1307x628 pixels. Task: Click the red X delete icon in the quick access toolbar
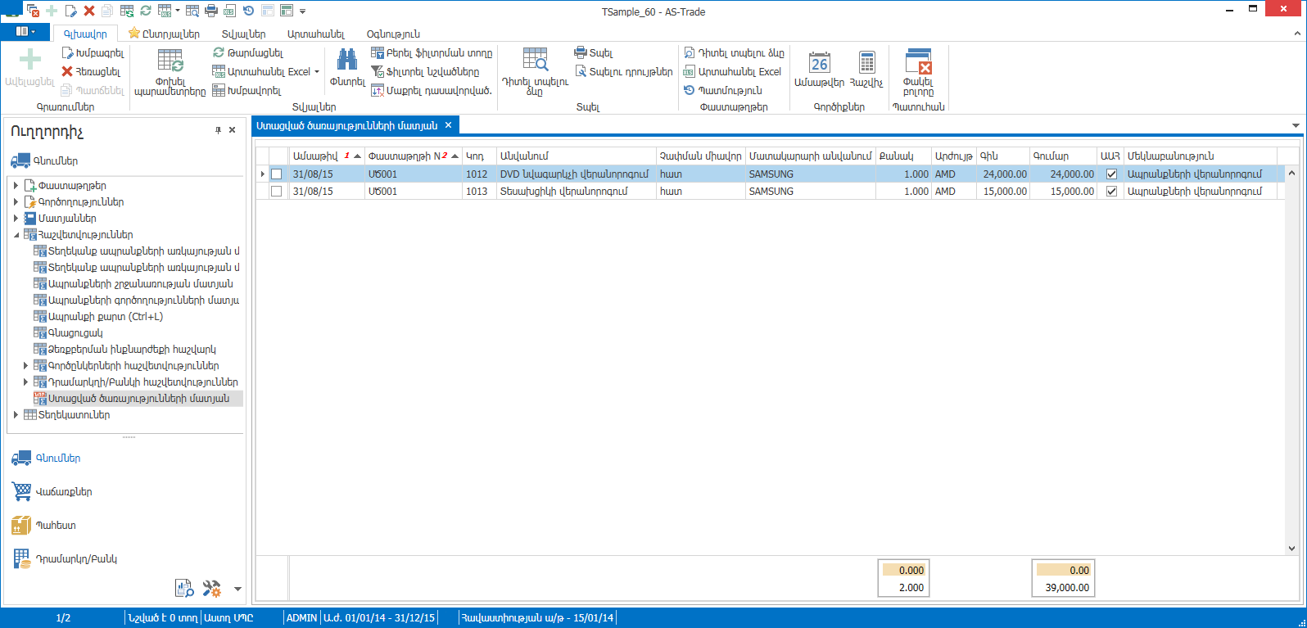[89, 11]
